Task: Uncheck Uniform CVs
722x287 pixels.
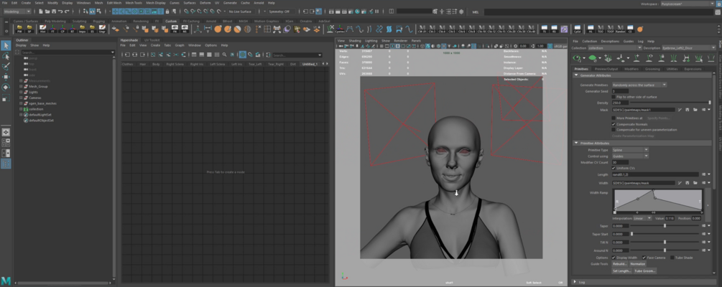Action: click(x=614, y=169)
